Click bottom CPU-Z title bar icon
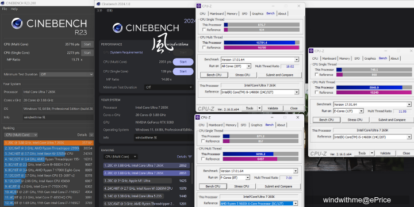 coord(197,117)
